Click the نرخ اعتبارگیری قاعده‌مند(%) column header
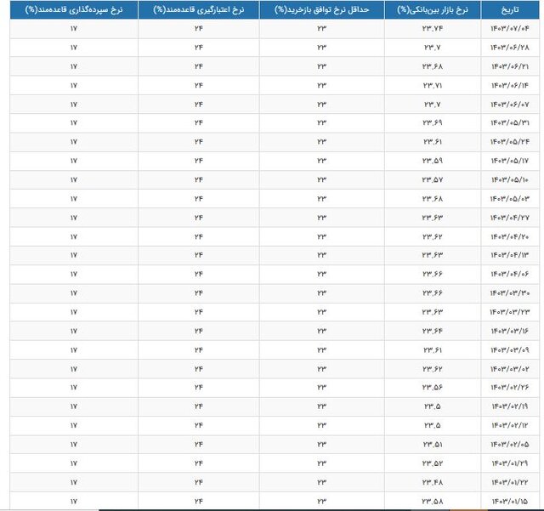Image resolution: width=544 pixels, height=511 pixels. coord(197,9)
